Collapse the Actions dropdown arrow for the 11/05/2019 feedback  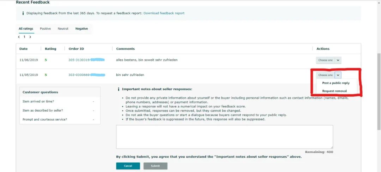click(338, 75)
